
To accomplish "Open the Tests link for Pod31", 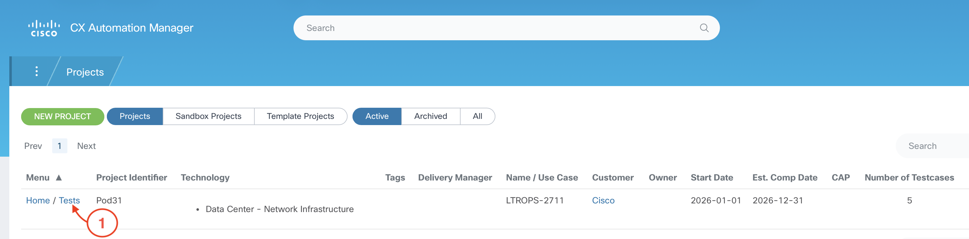I will tap(69, 200).
